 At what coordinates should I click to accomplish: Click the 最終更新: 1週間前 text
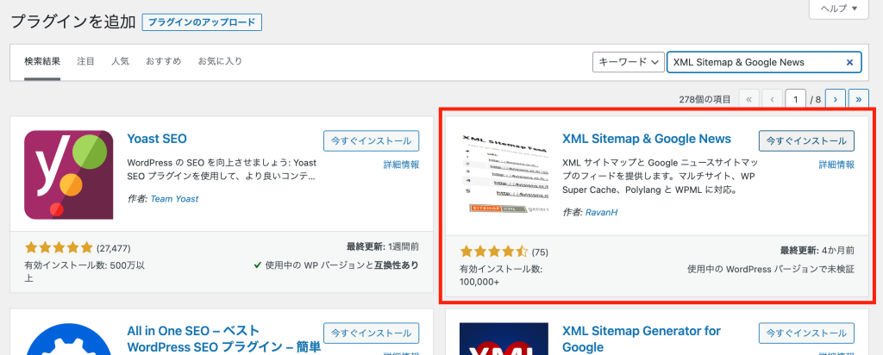pos(383,246)
